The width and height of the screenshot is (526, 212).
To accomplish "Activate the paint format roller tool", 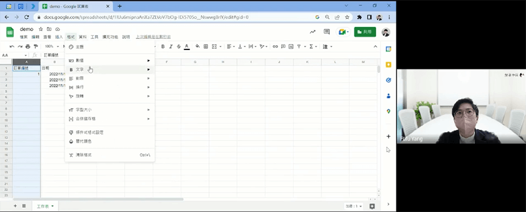I will [x=36, y=46].
